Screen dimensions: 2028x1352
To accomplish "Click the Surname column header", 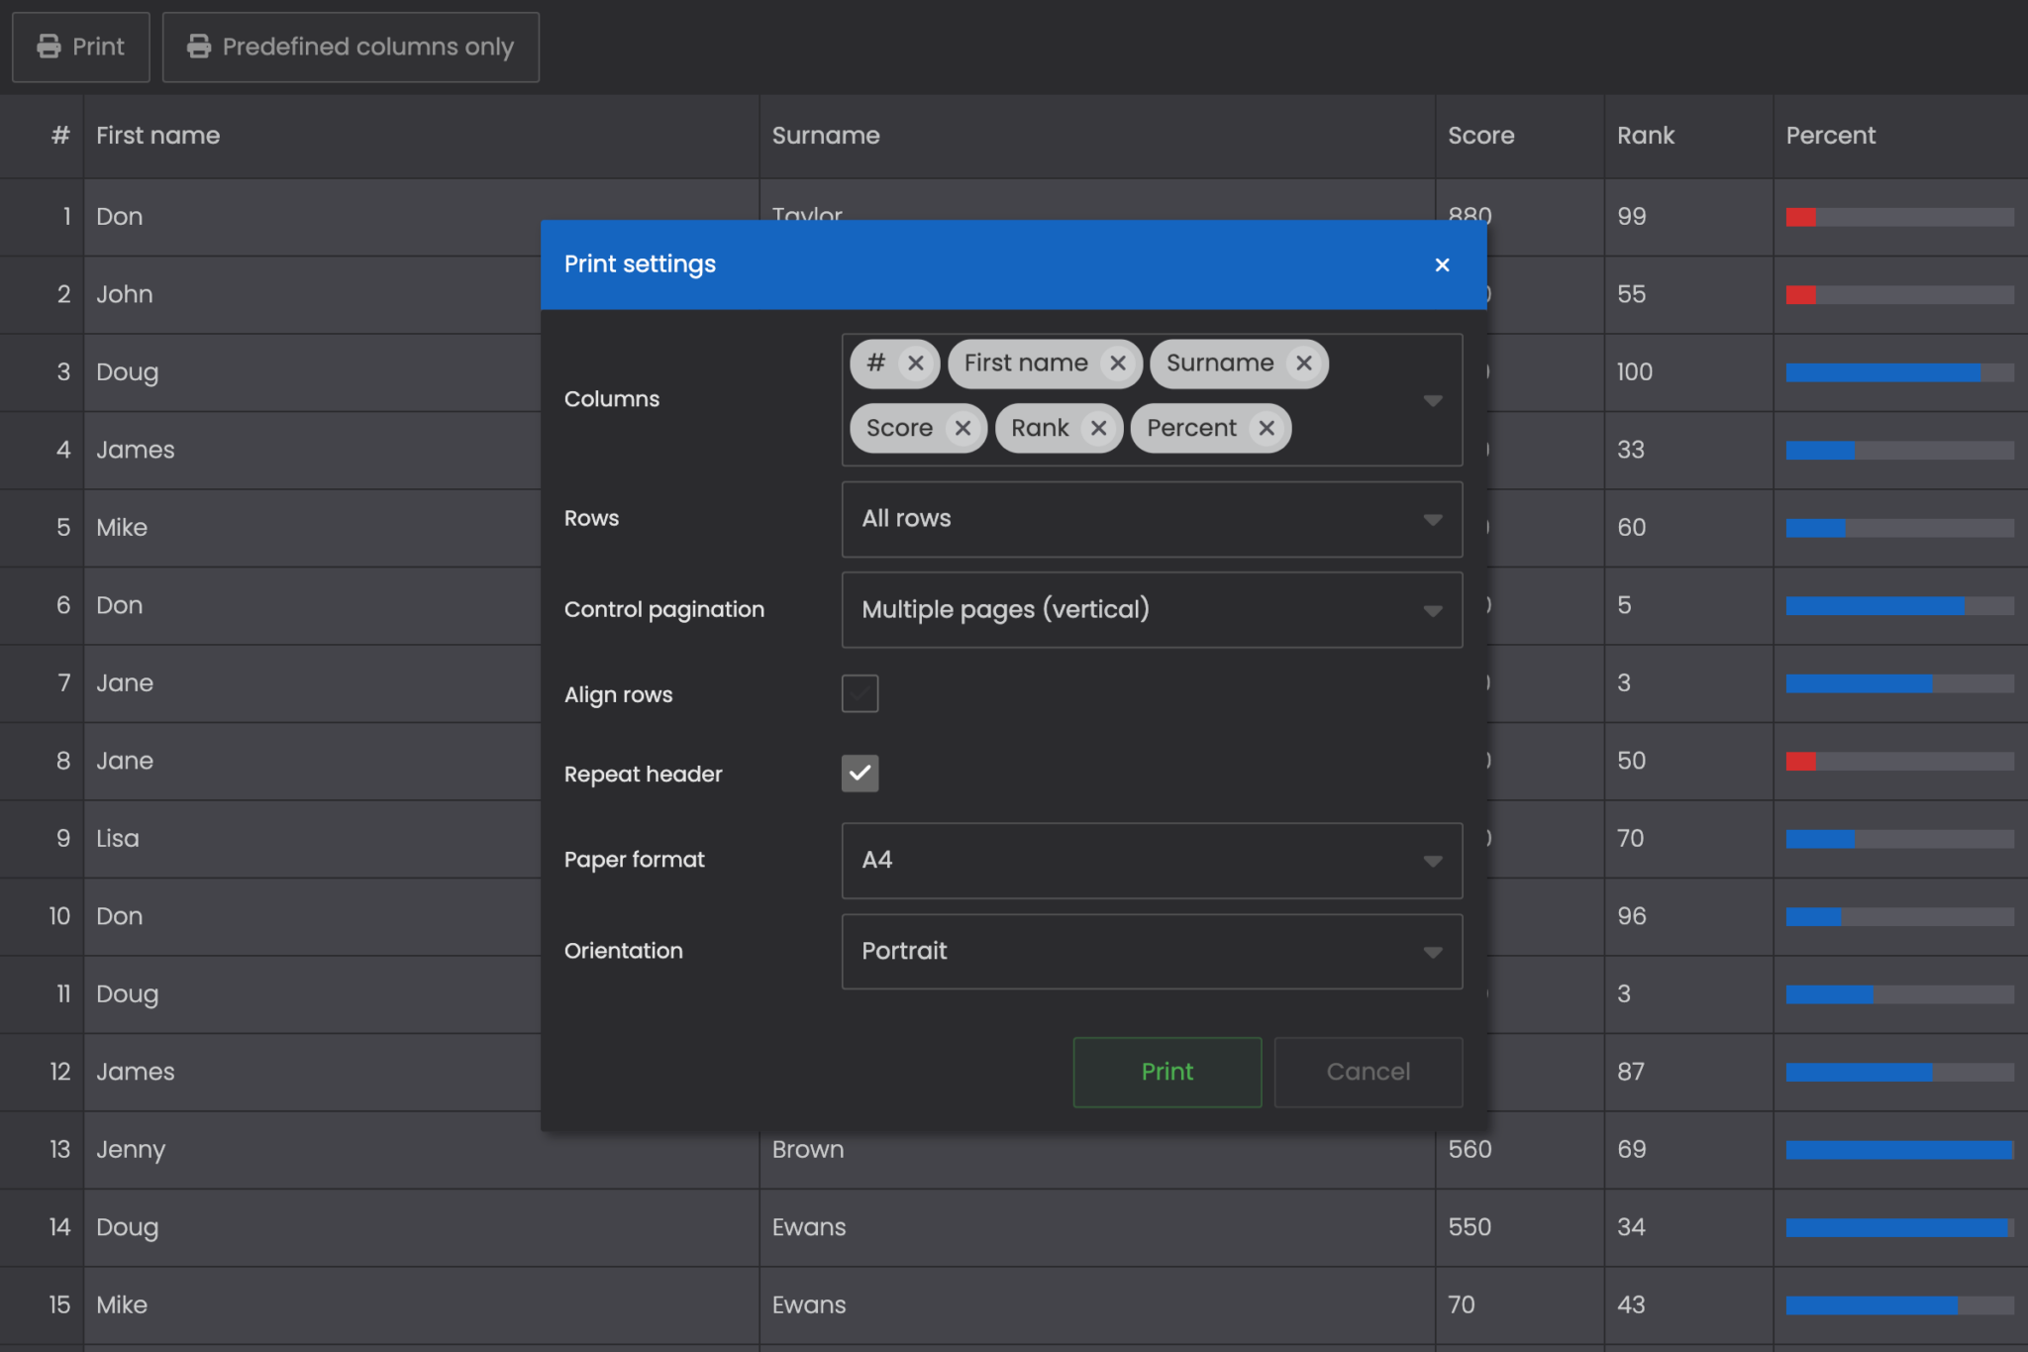I will pyautogui.click(x=1097, y=136).
